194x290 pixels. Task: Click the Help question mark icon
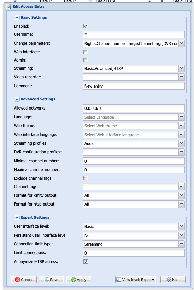[x=168, y=280]
